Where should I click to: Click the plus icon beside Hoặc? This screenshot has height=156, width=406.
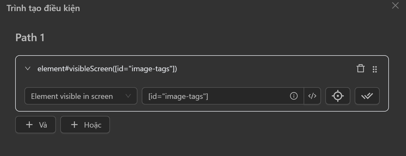pyautogui.click(x=74, y=125)
